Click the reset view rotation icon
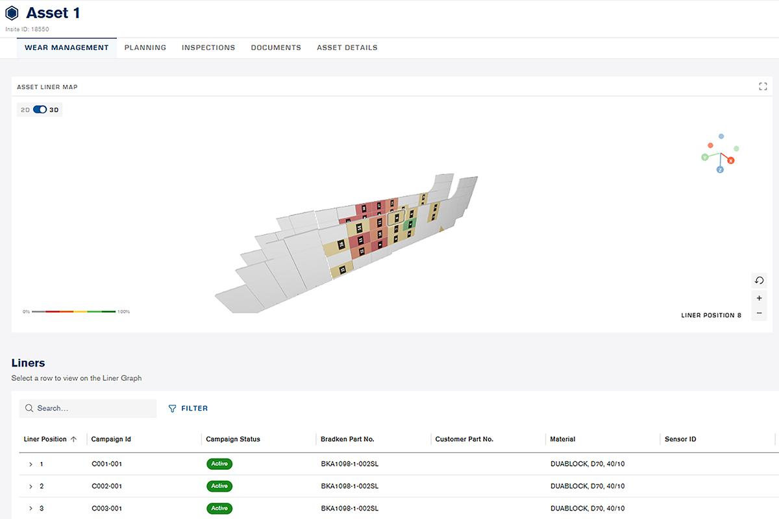 coord(759,281)
